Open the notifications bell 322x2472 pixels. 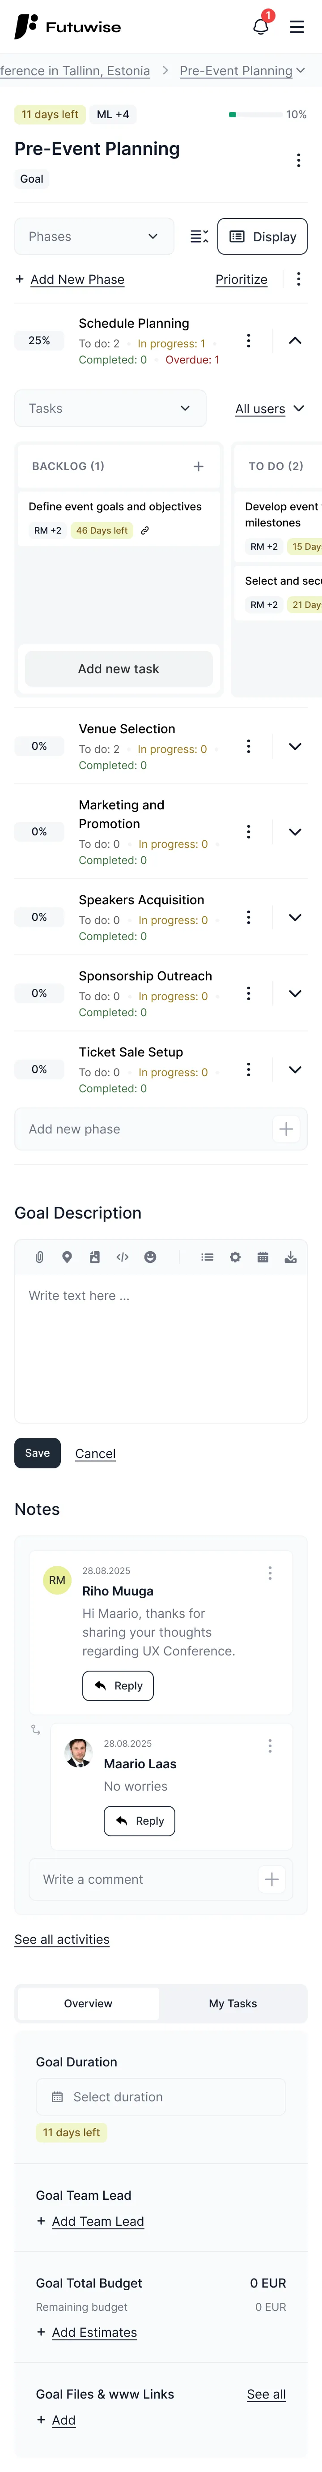click(x=261, y=27)
